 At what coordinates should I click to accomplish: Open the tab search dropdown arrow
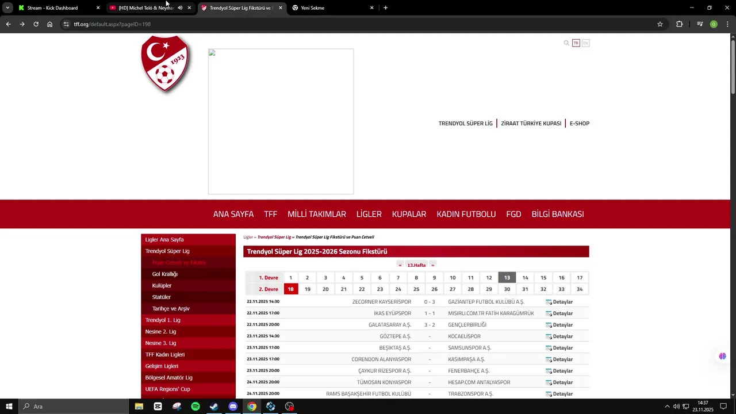[x=7, y=8]
